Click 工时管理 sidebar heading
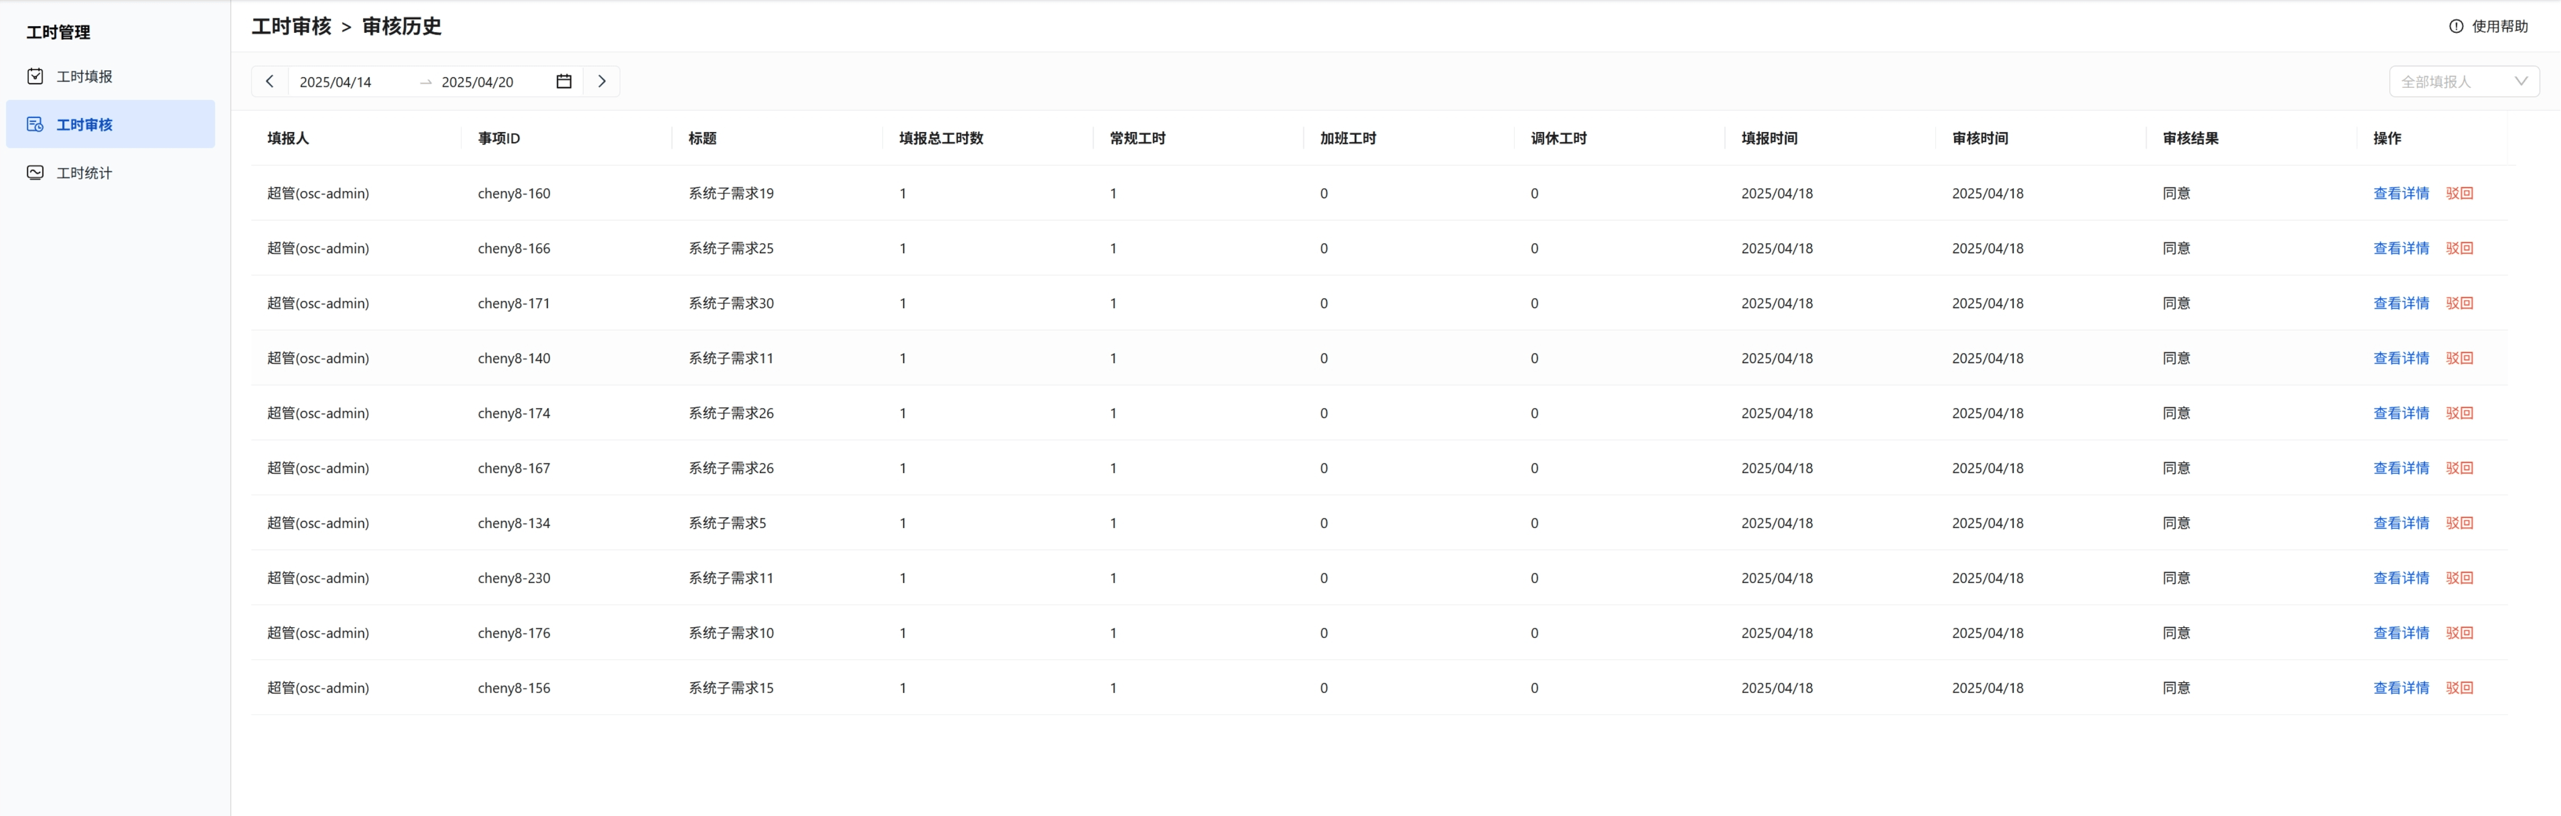The width and height of the screenshot is (2561, 816). [59, 32]
